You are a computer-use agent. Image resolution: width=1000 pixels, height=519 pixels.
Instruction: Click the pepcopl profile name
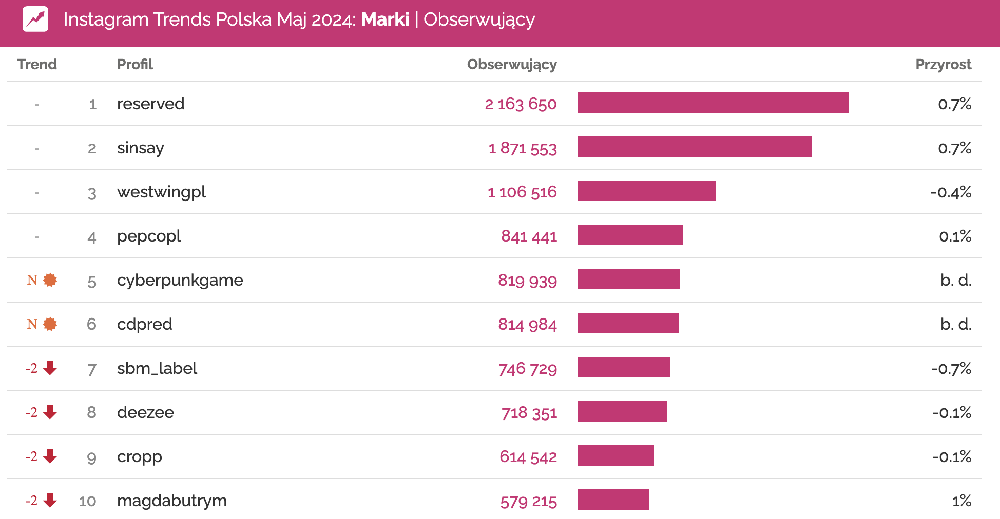tap(149, 236)
